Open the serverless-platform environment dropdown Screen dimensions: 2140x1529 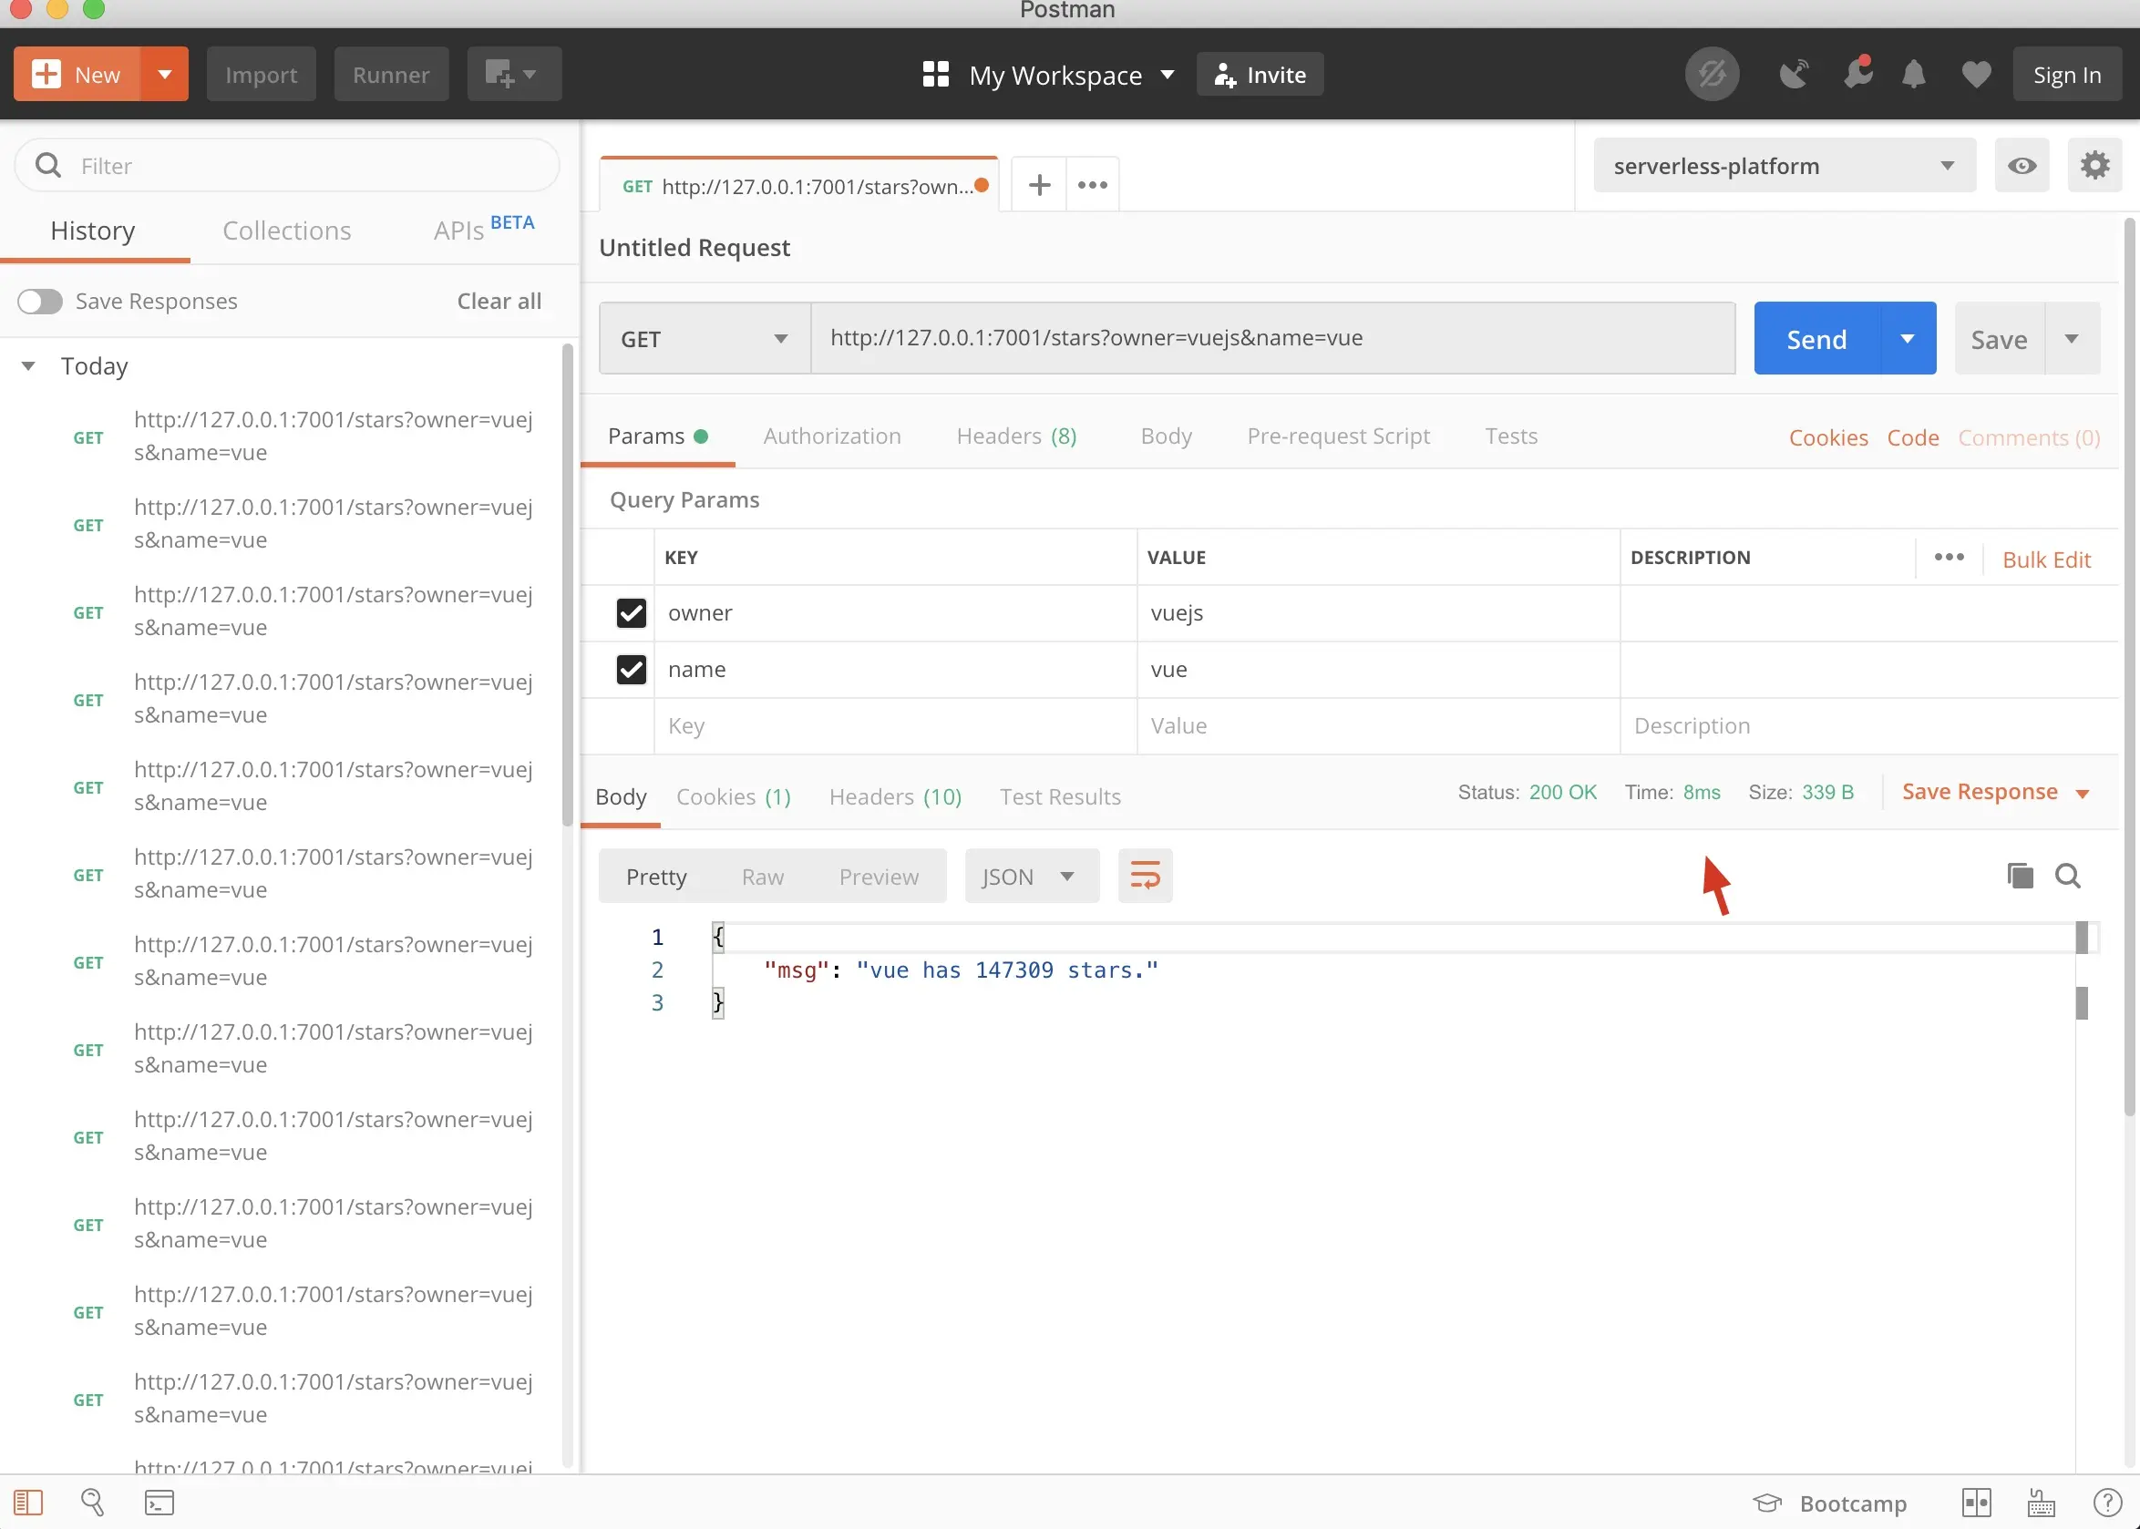(x=1783, y=166)
